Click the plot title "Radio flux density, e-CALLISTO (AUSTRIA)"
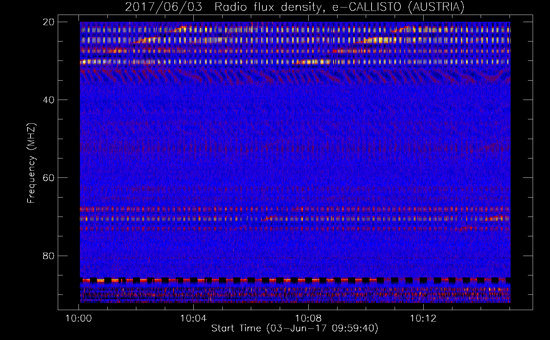Viewport: 550px width, 340px height. (339, 7)
